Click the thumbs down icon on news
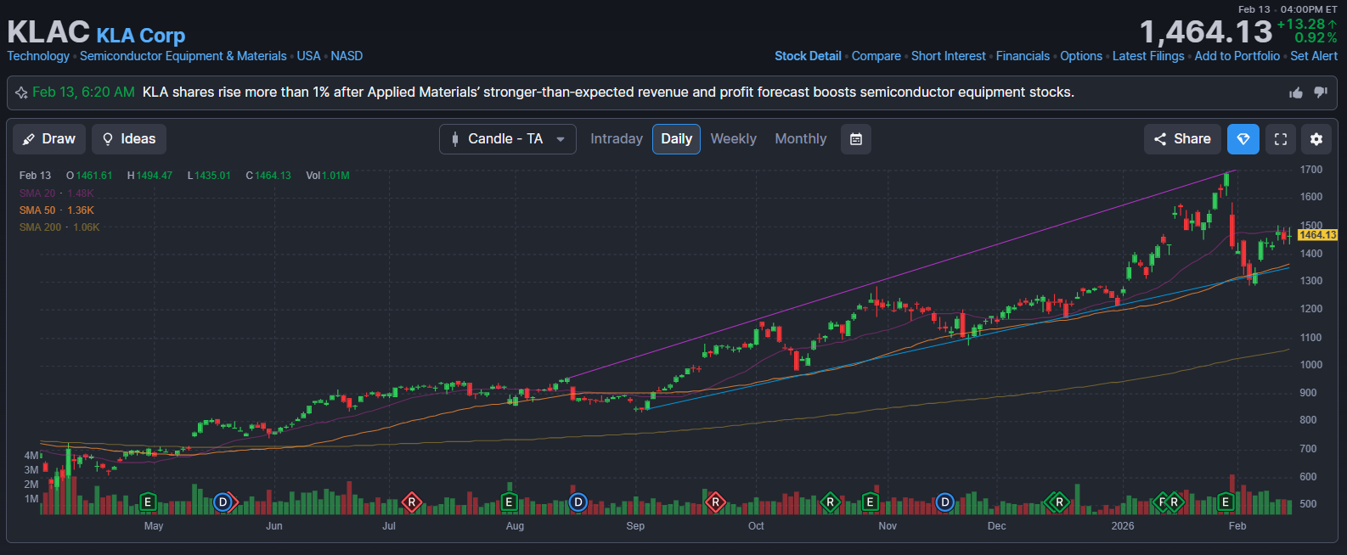This screenshot has height=555, width=1347. click(x=1321, y=92)
